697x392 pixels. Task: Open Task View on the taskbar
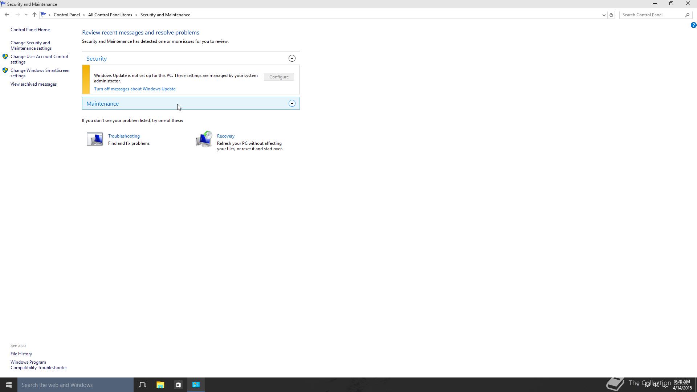coord(142,385)
